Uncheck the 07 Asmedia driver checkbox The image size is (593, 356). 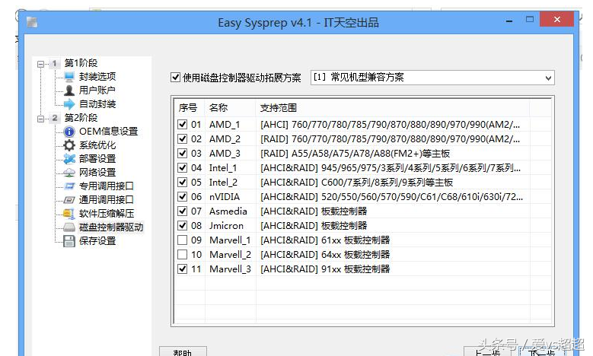tap(182, 211)
